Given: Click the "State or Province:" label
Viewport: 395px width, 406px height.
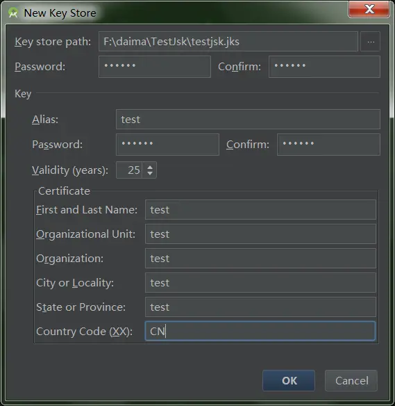Looking at the screenshot, I should (81, 307).
